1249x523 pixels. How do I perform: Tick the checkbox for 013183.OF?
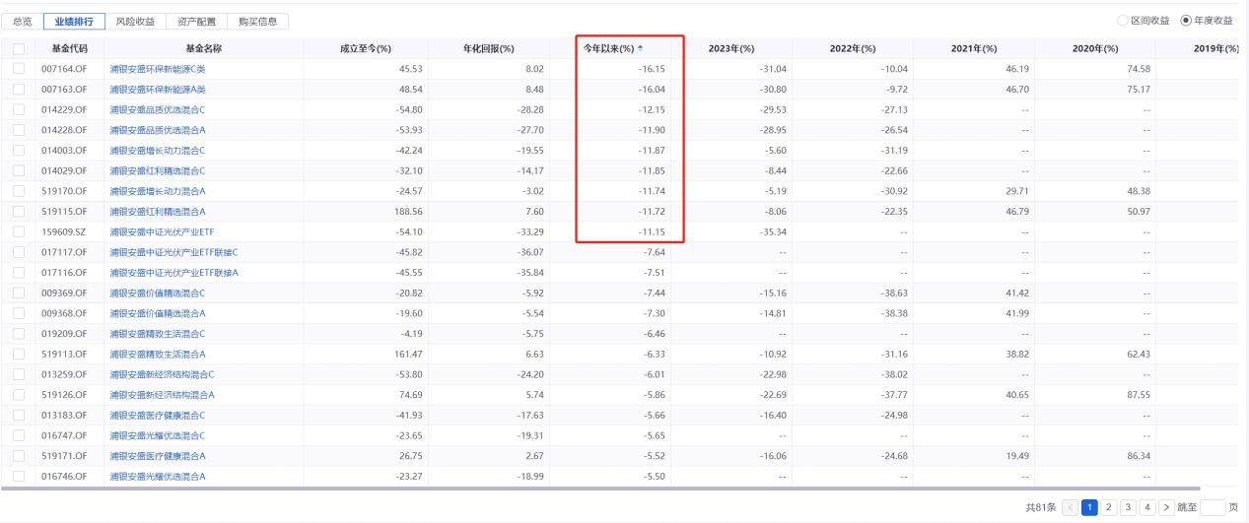[19, 415]
